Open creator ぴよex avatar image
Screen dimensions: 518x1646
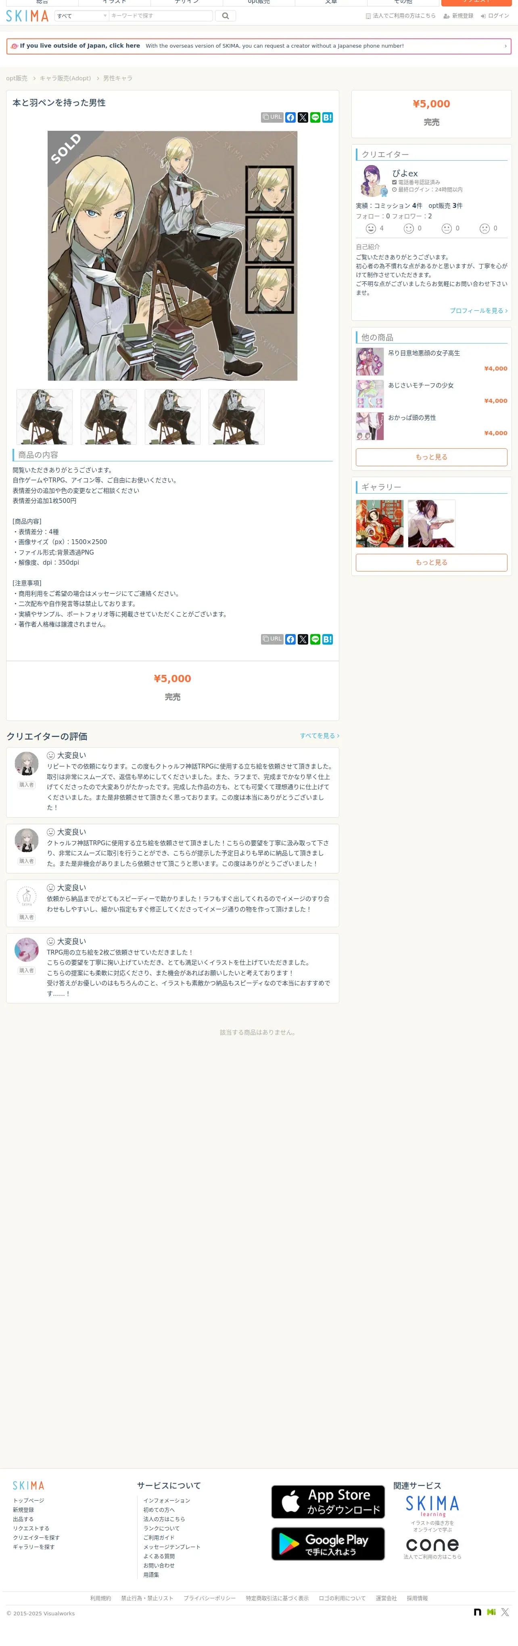372,180
